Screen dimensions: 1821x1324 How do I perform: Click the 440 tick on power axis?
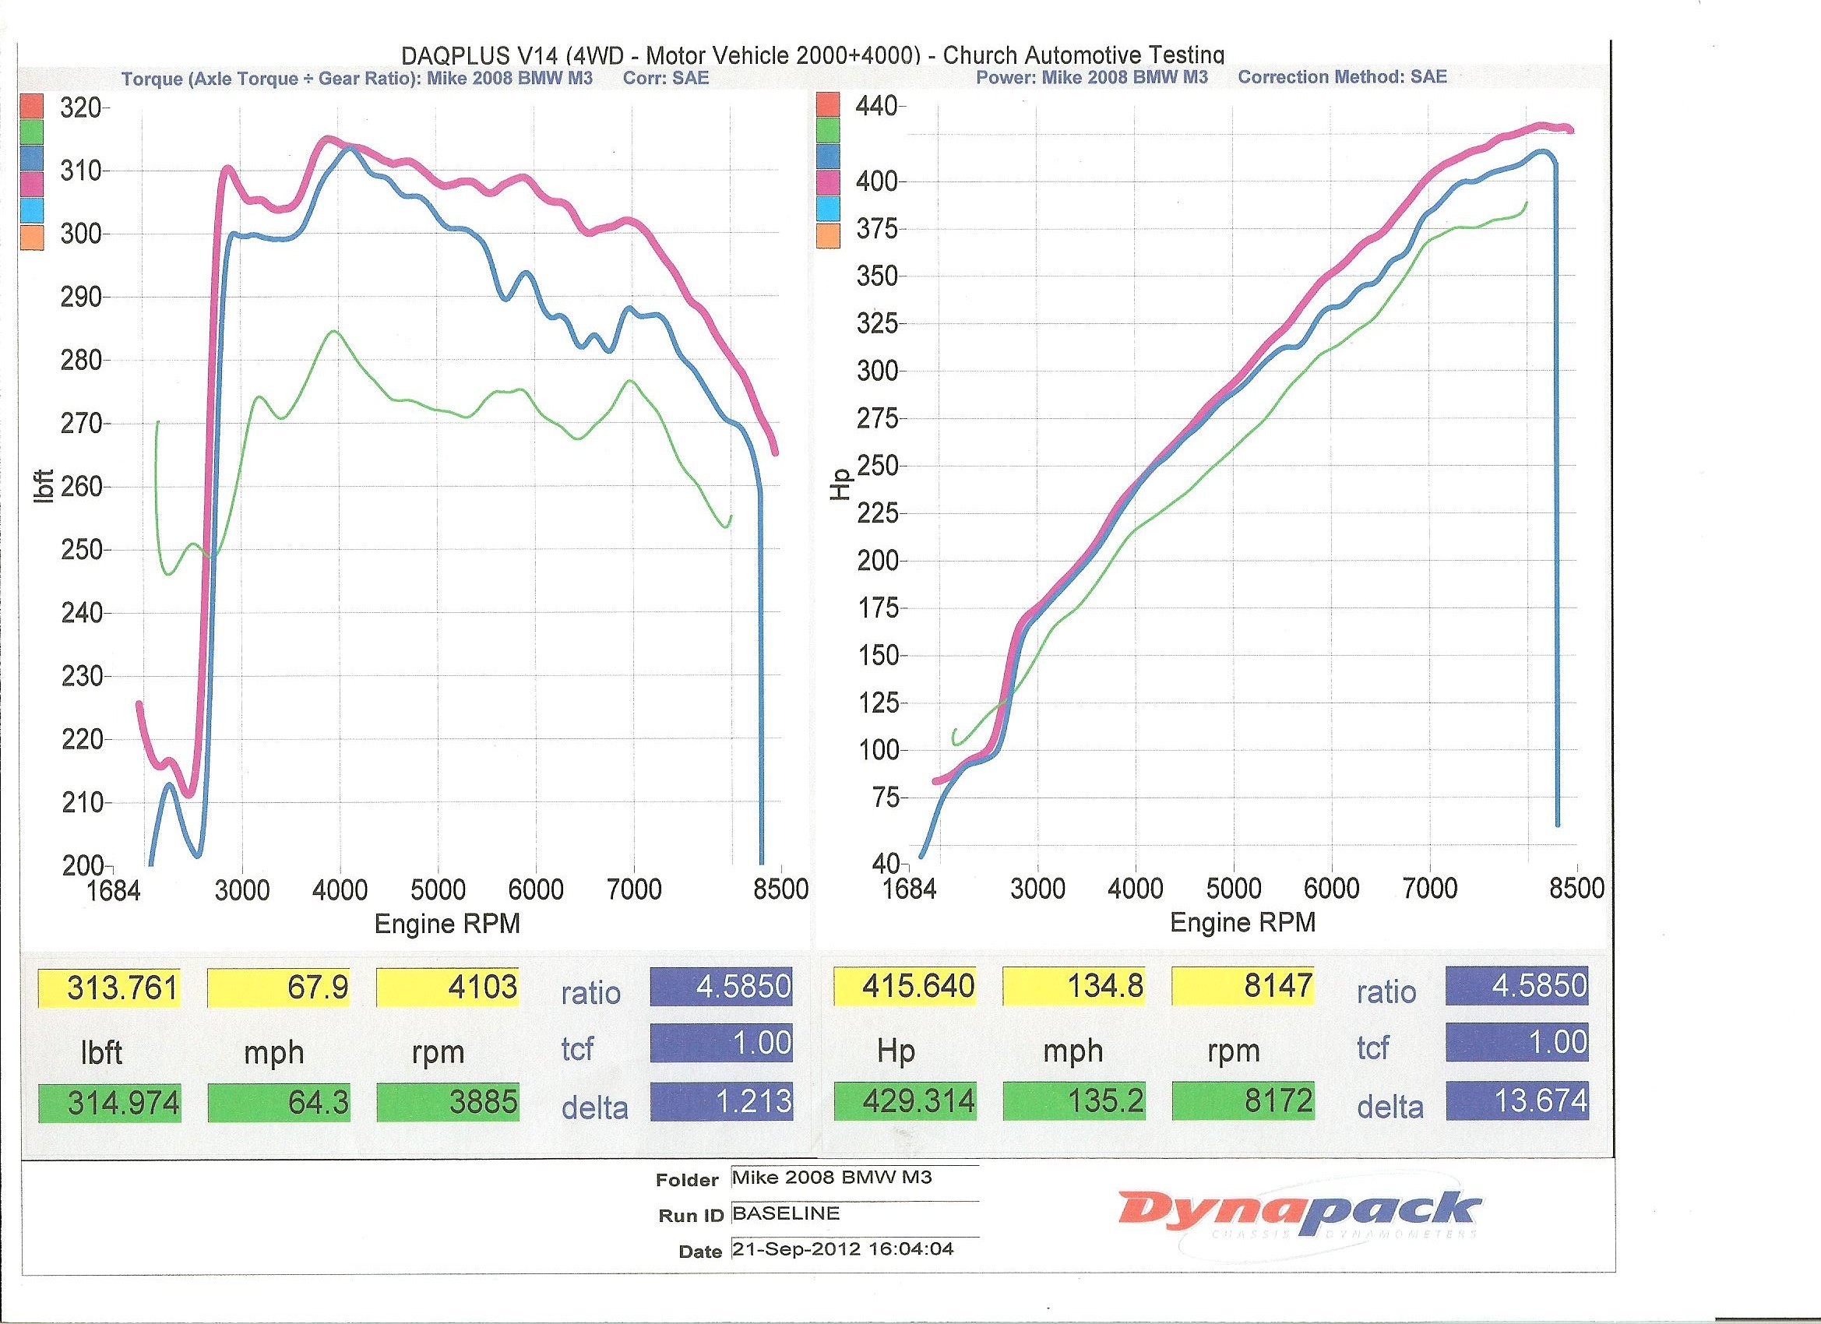(877, 106)
